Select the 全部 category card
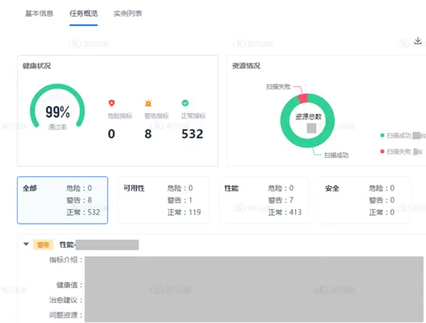 click(x=62, y=200)
